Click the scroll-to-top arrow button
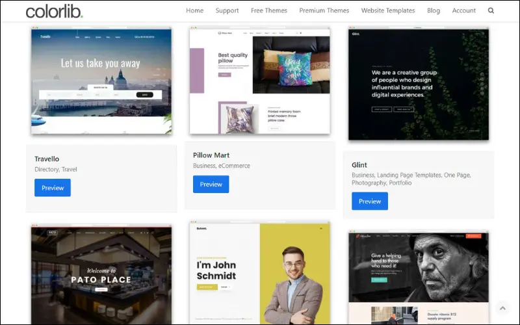 pyautogui.click(x=502, y=308)
